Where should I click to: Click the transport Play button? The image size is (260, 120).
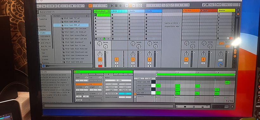[112, 6]
